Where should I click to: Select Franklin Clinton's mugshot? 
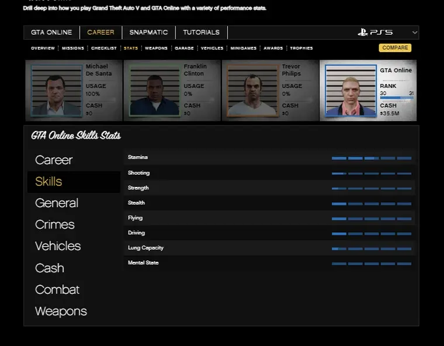pos(155,91)
